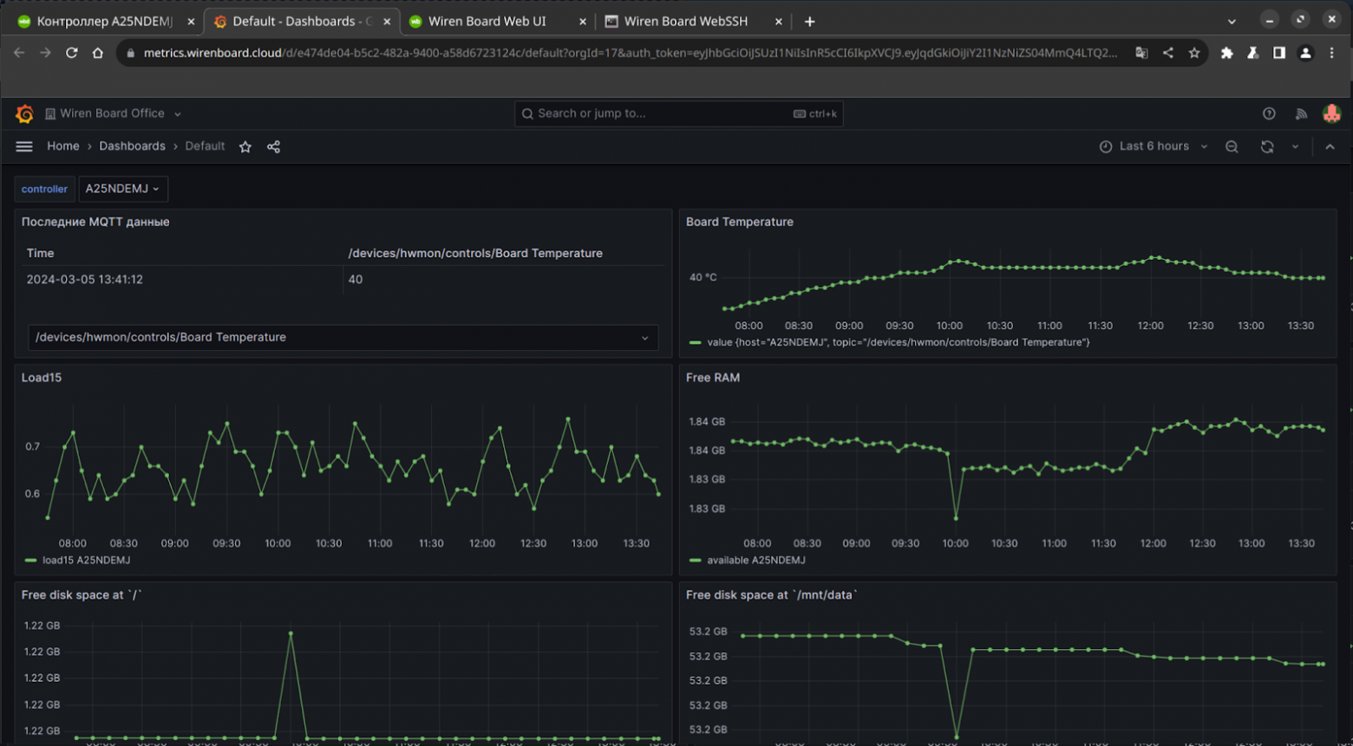This screenshot has height=746, width=1353.
Task: Open the hamburger navigation menu
Action: point(24,146)
